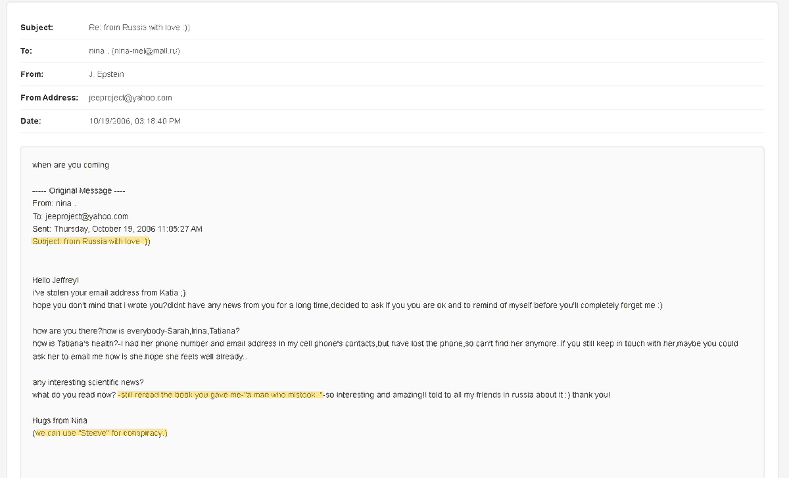Screen dimensions: 789x478
Task: Click the "----- Original Message -----" line
Action: (79, 190)
